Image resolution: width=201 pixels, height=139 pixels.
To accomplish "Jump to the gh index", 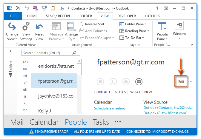I will pyautogui.click(x=25, y=89).
